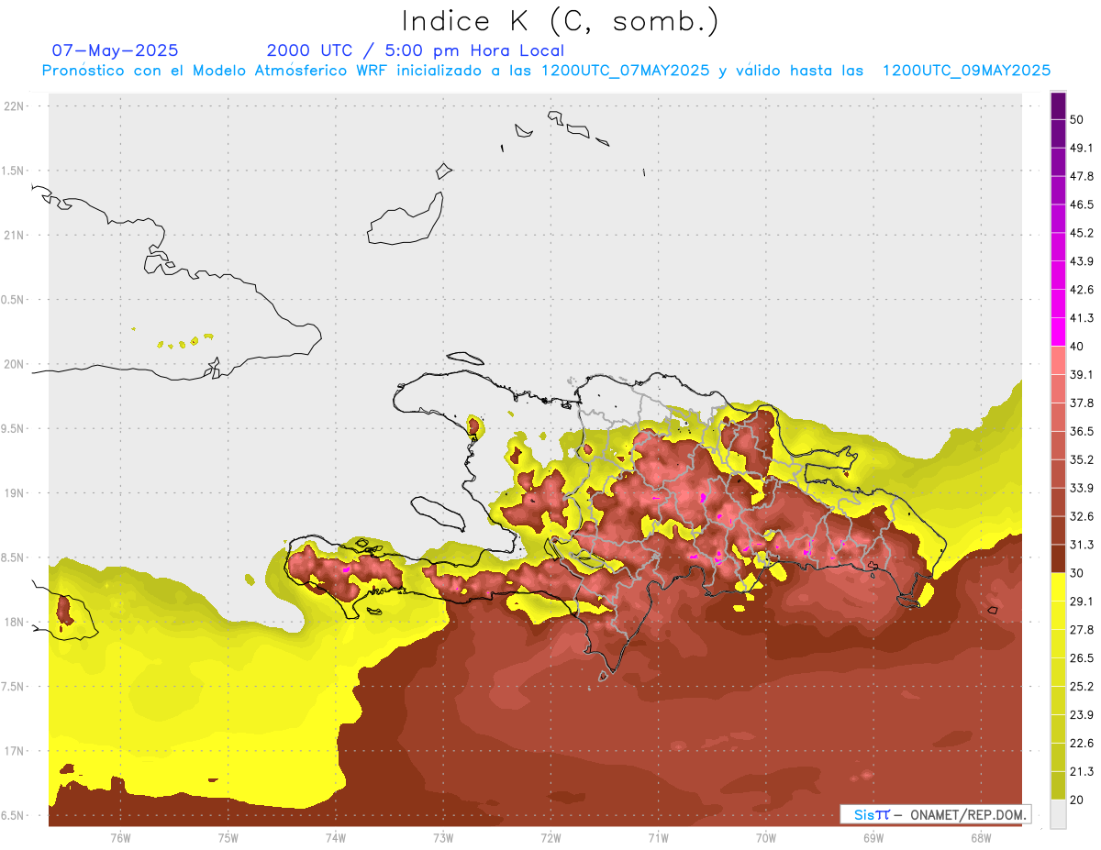Select the purple swatch between 47.8 and 49.1
Viewport: 1101px width, 850px height.
pos(1058,161)
